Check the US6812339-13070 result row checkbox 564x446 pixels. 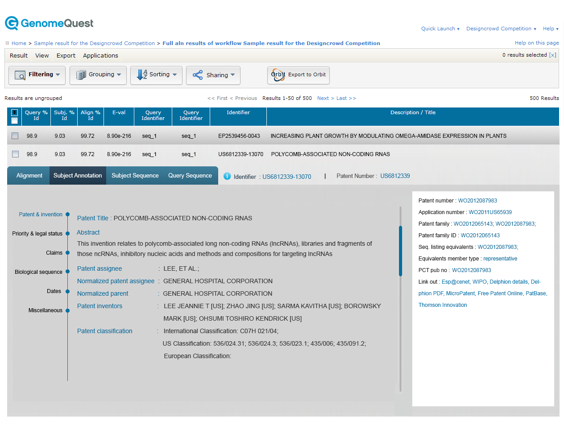click(15, 154)
